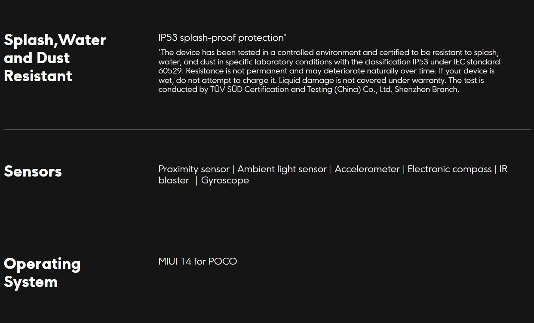Click the 'MIUI 14 for POCO' text
The height and width of the screenshot is (323, 534).
[x=198, y=261]
